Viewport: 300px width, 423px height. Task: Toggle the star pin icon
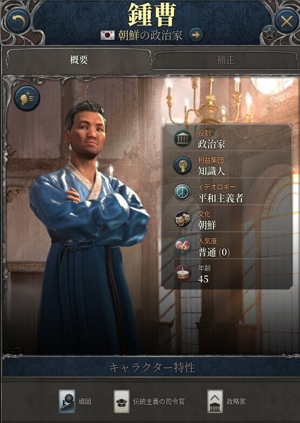tap(270, 33)
